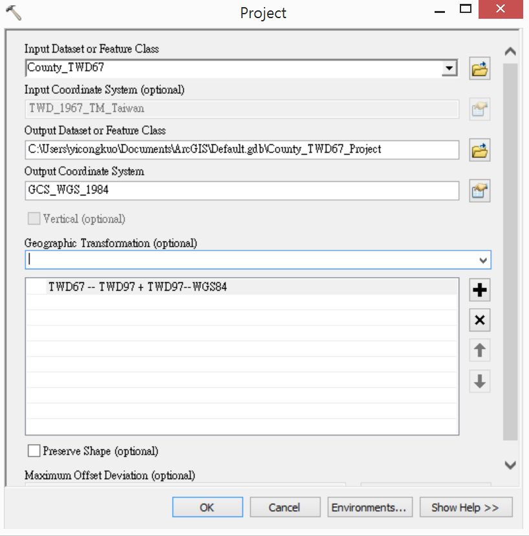Expand the Input Dataset dropdown arrow

point(449,68)
